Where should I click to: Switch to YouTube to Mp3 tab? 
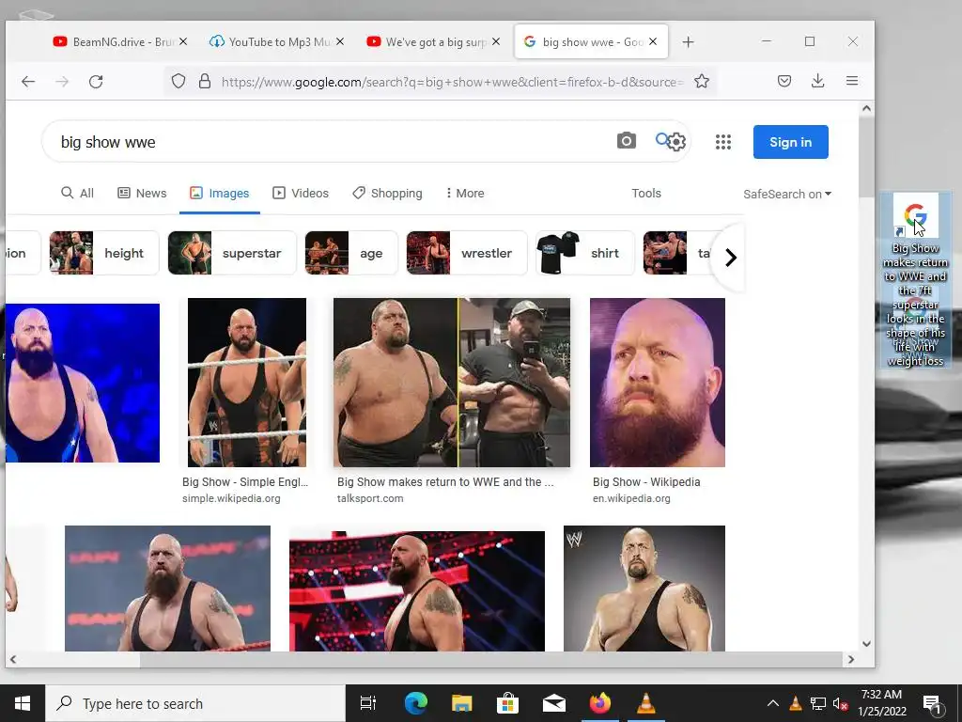click(x=276, y=41)
